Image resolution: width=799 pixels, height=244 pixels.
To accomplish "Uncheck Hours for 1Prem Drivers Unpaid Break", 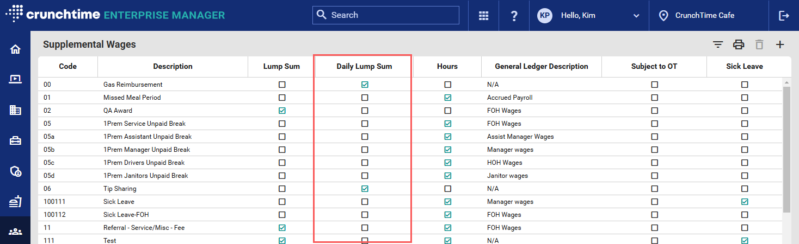I will (x=447, y=163).
